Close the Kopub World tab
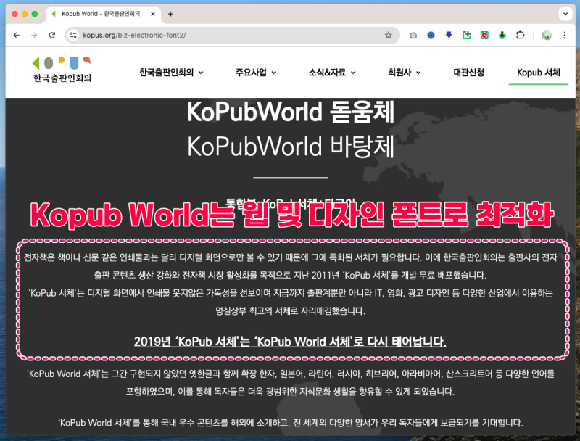 [x=153, y=14]
